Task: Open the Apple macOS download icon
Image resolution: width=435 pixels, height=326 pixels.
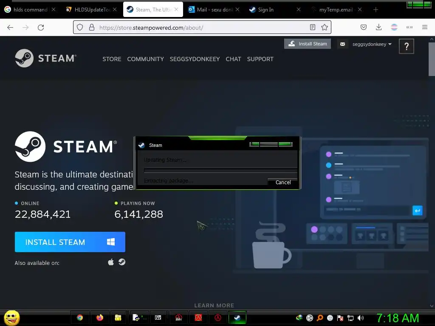Action: (111, 262)
